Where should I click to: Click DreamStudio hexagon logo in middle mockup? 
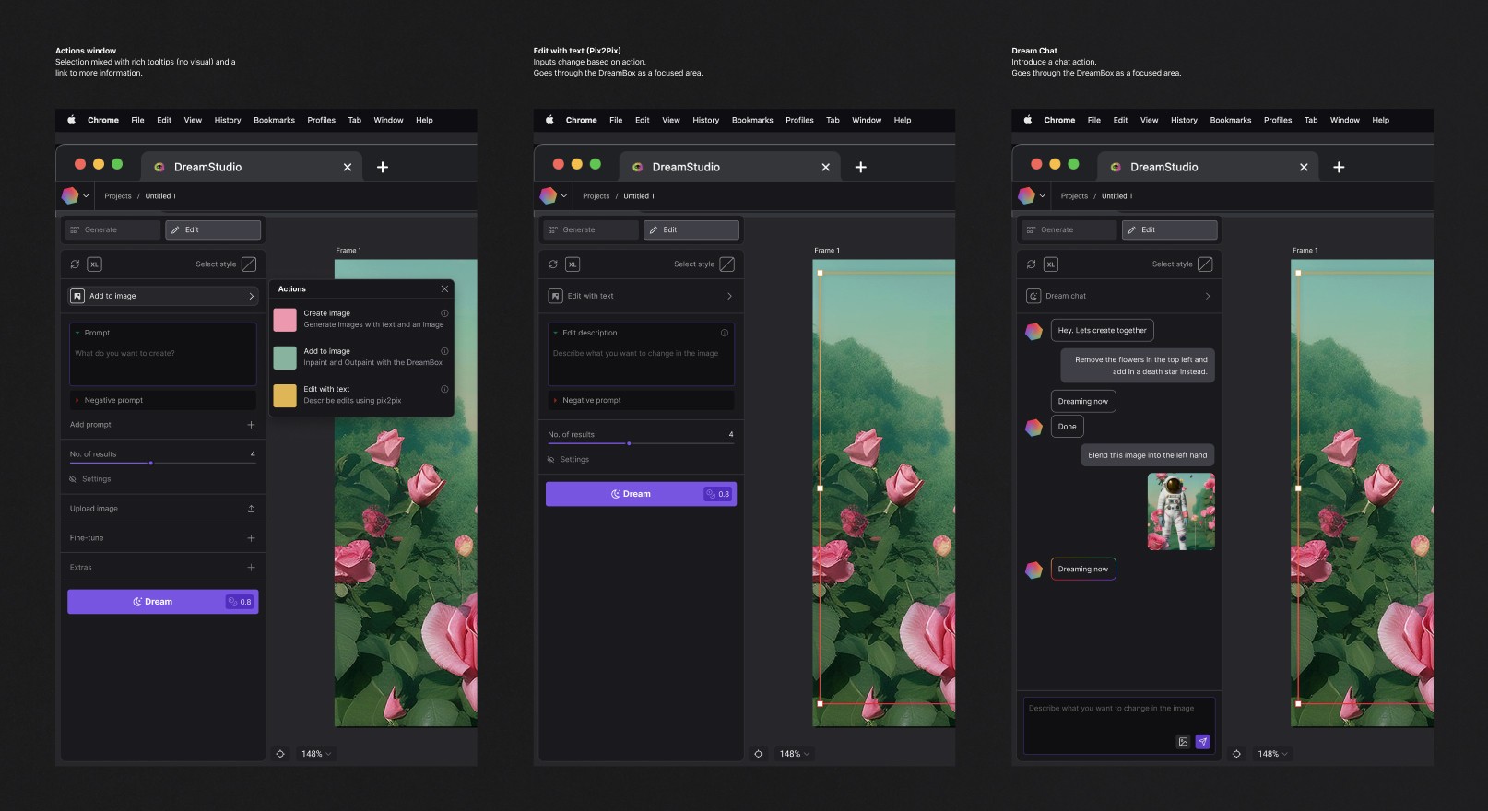[x=549, y=195]
